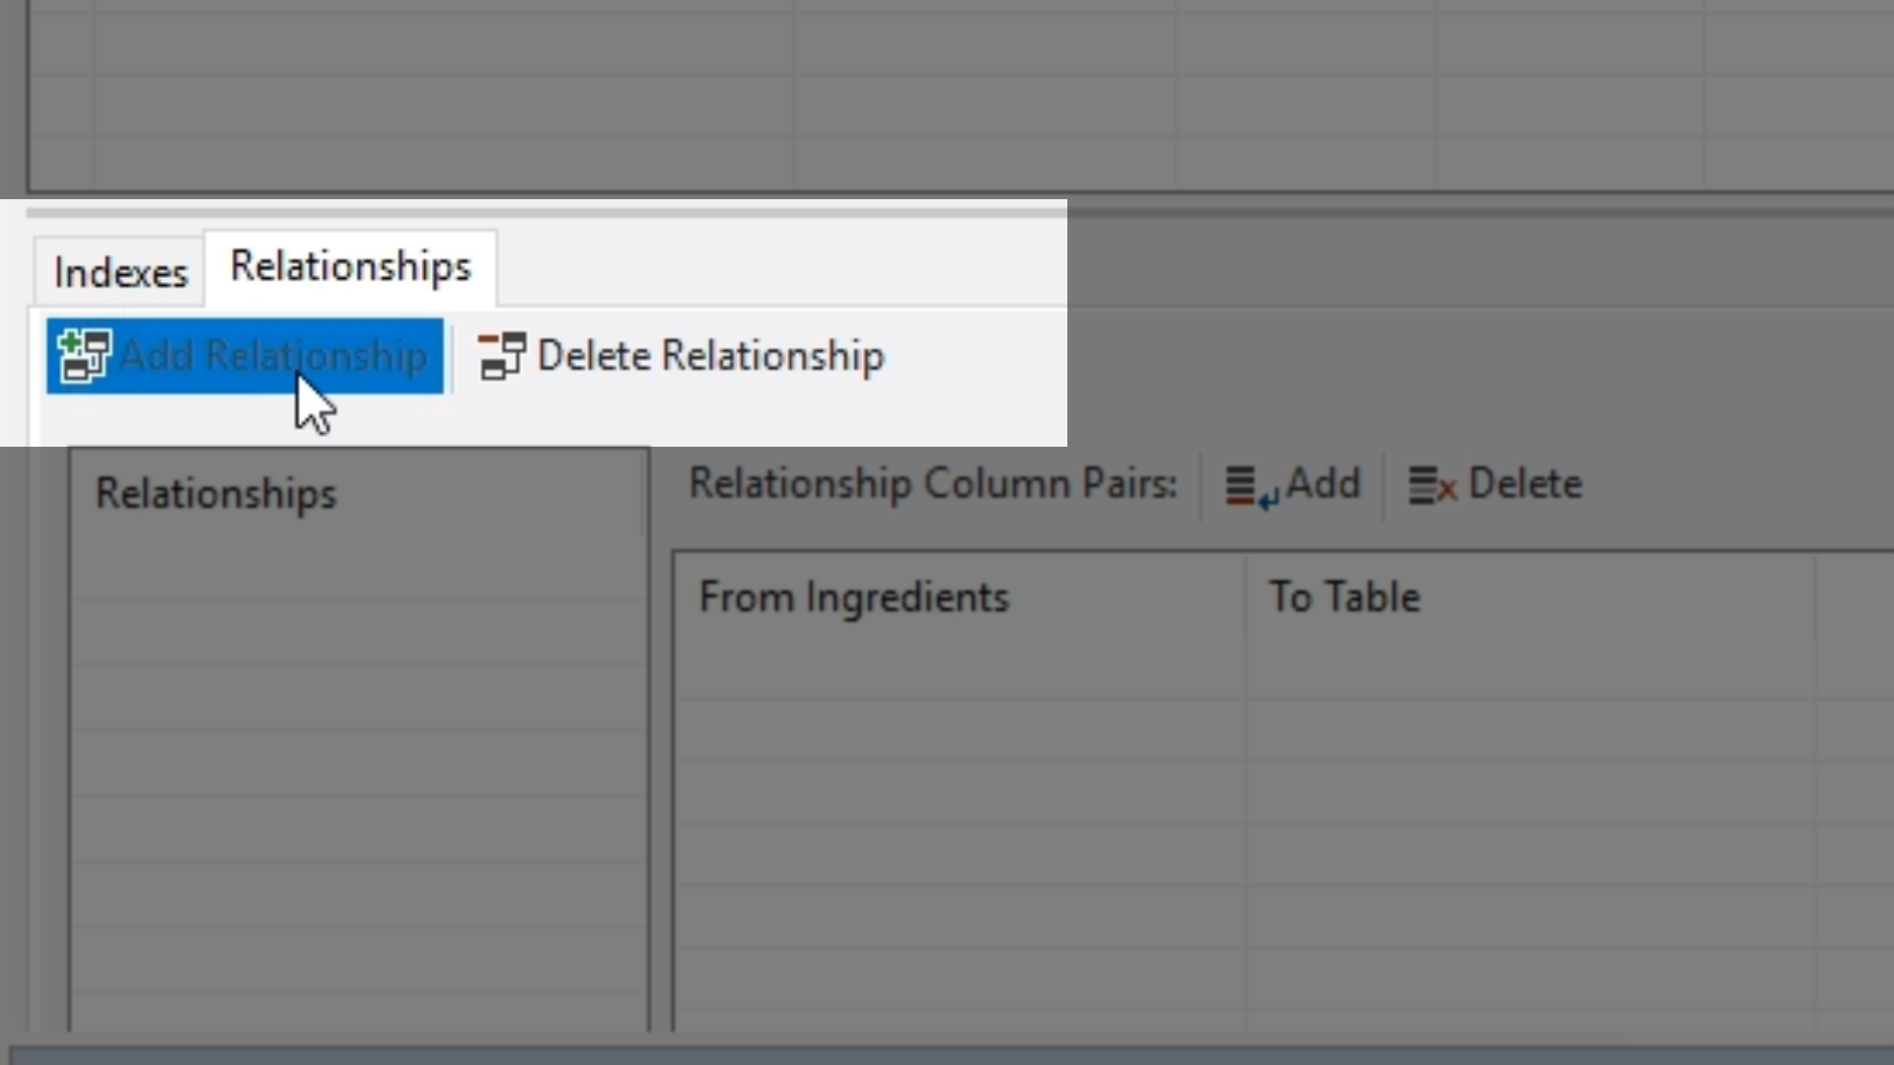Select the Relationships tab
The width and height of the screenshot is (1894, 1065).
coord(350,267)
